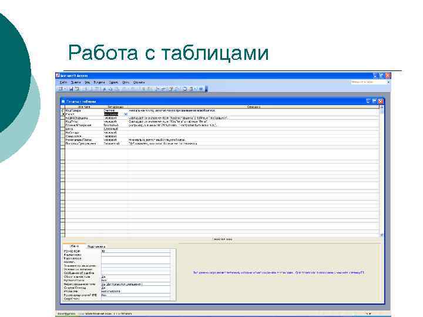Open the Вставка menu
This screenshot has width=423, height=317.
point(99,82)
